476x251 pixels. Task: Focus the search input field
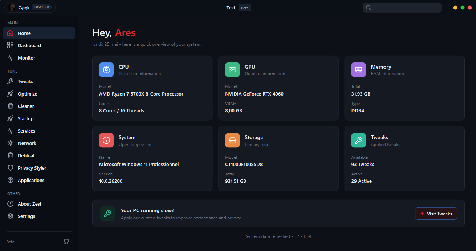[x=402, y=8]
